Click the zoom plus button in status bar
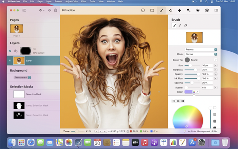238x149 pixels. [x=105, y=131]
